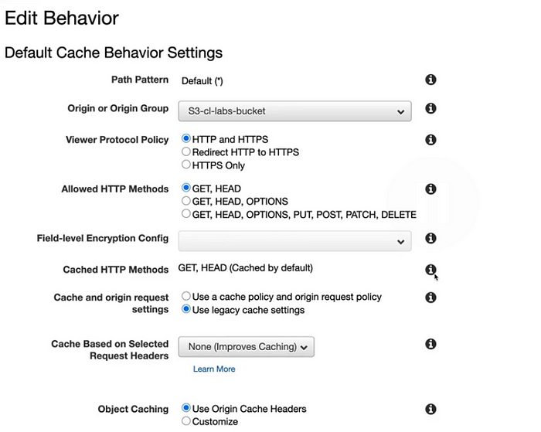This screenshot has width=541, height=432.
Task: Show info for Origin or Origin Group
Action: click(x=430, y=108)
